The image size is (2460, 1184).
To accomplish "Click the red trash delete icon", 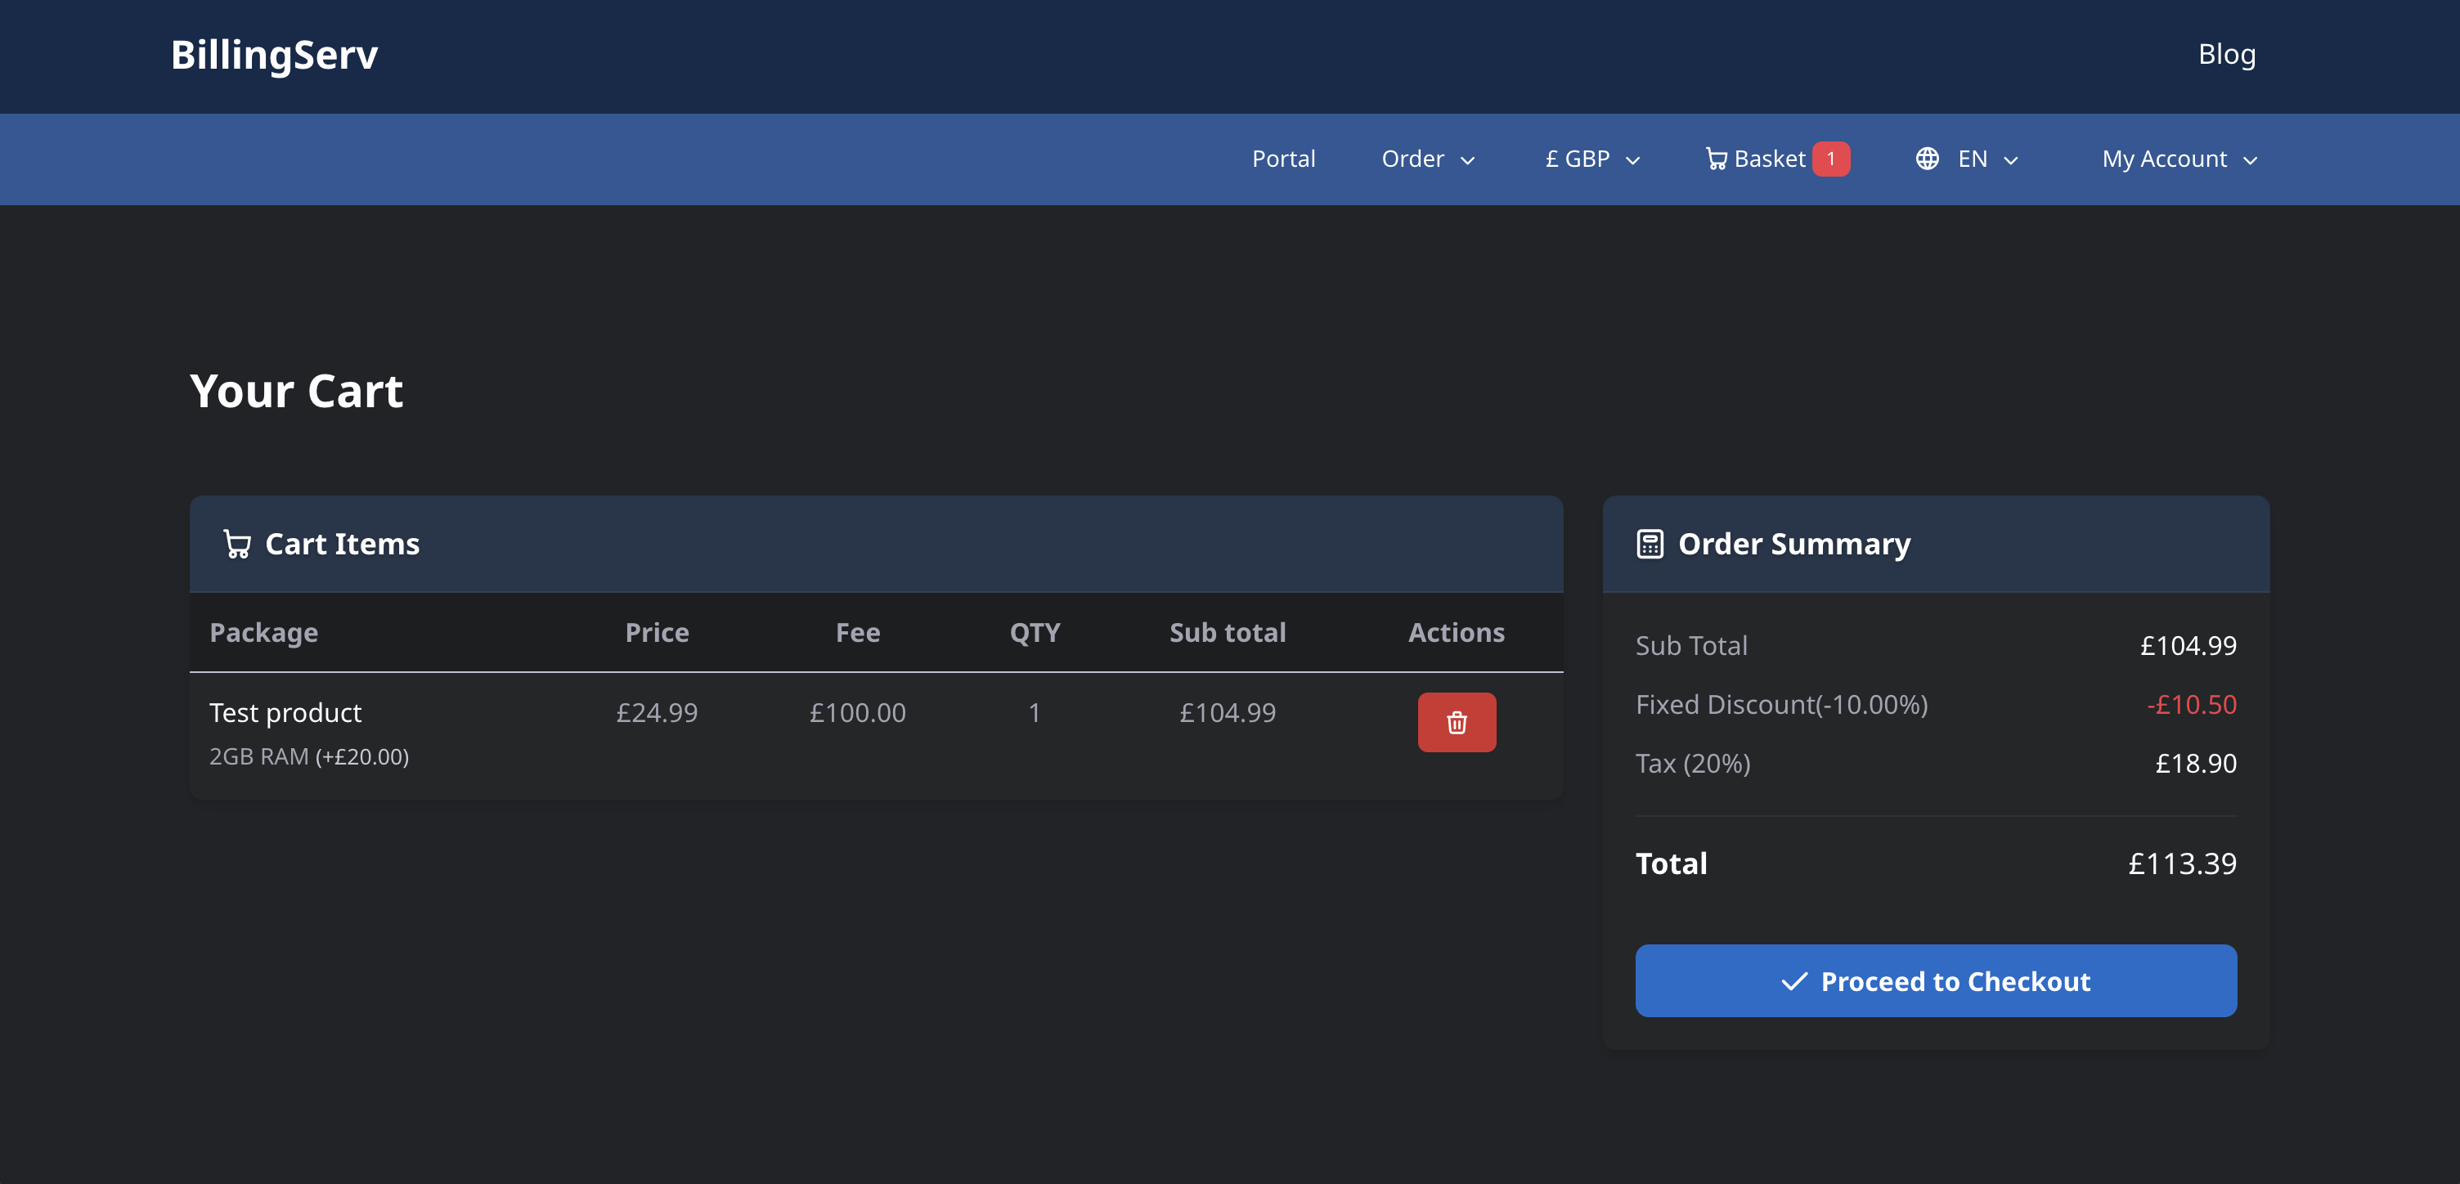I will [1457, 723].
